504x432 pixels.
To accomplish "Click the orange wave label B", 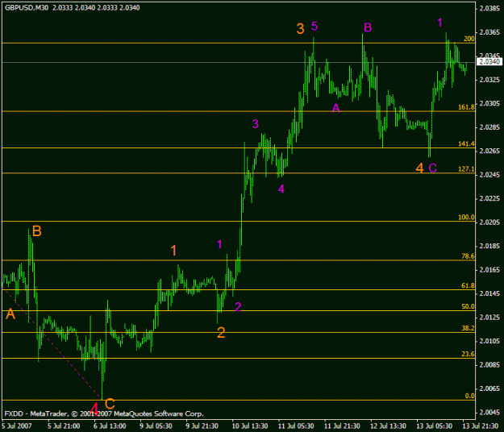I will tap(37, 231).
